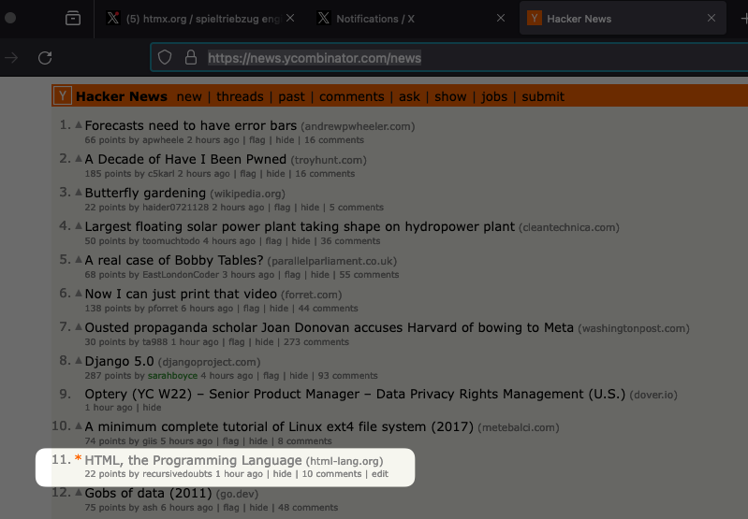Image resolution: width=748 pixels, height=519 pixels.
Task: Upvote 'Largest floating solar power plant' story
Action: (x=79, y=226)
